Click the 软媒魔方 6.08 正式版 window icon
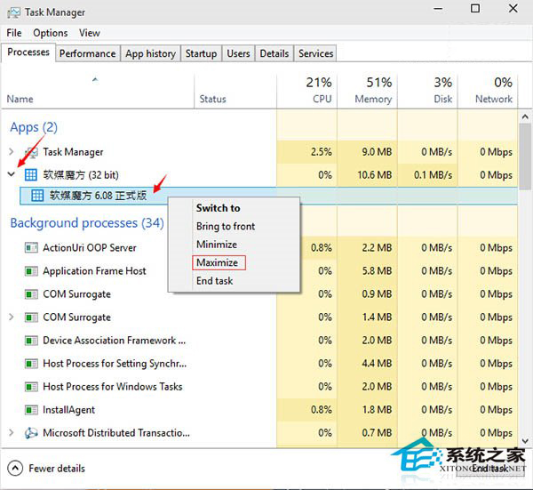Screen dimensions: 533x490 point(37,196)
